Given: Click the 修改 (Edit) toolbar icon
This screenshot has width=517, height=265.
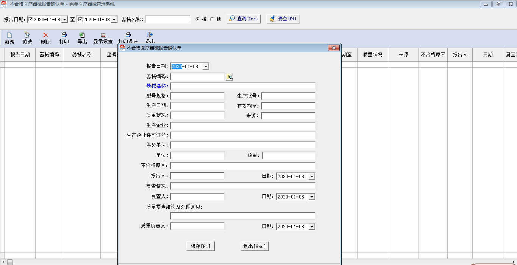Looking at the screenshot, I should point(27,35).
